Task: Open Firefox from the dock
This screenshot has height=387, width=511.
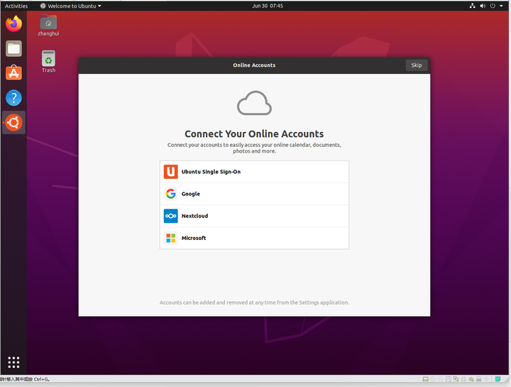Action: pyautogui.click(x=13, y=24)
